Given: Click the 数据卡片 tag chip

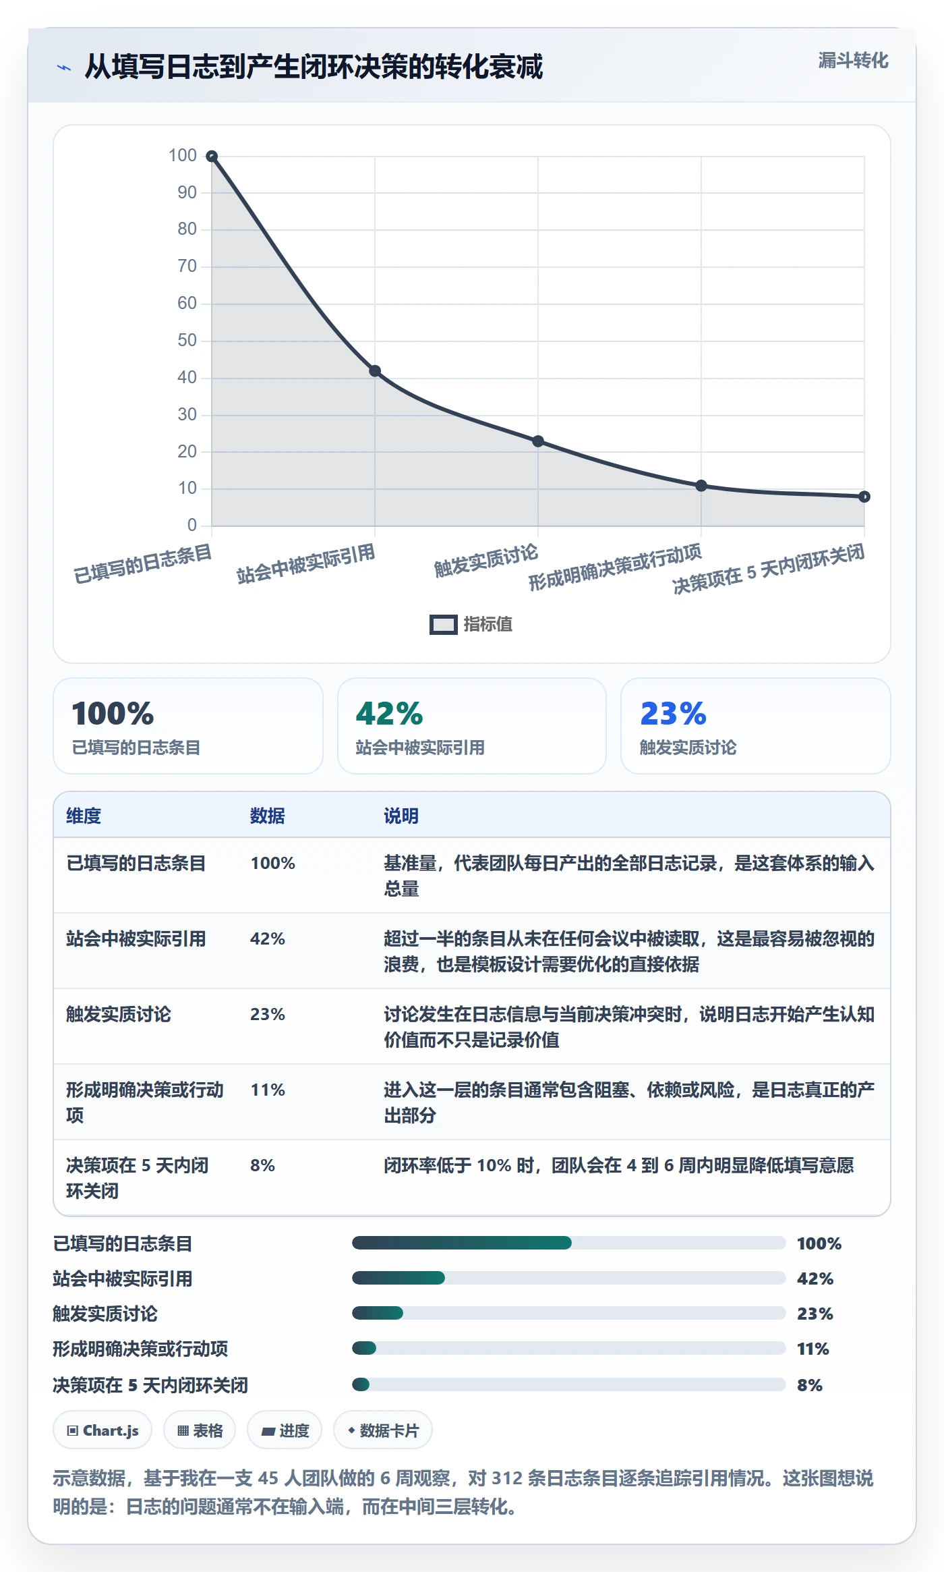Looking at the screenshot, I should click(x=383, y=1430).
